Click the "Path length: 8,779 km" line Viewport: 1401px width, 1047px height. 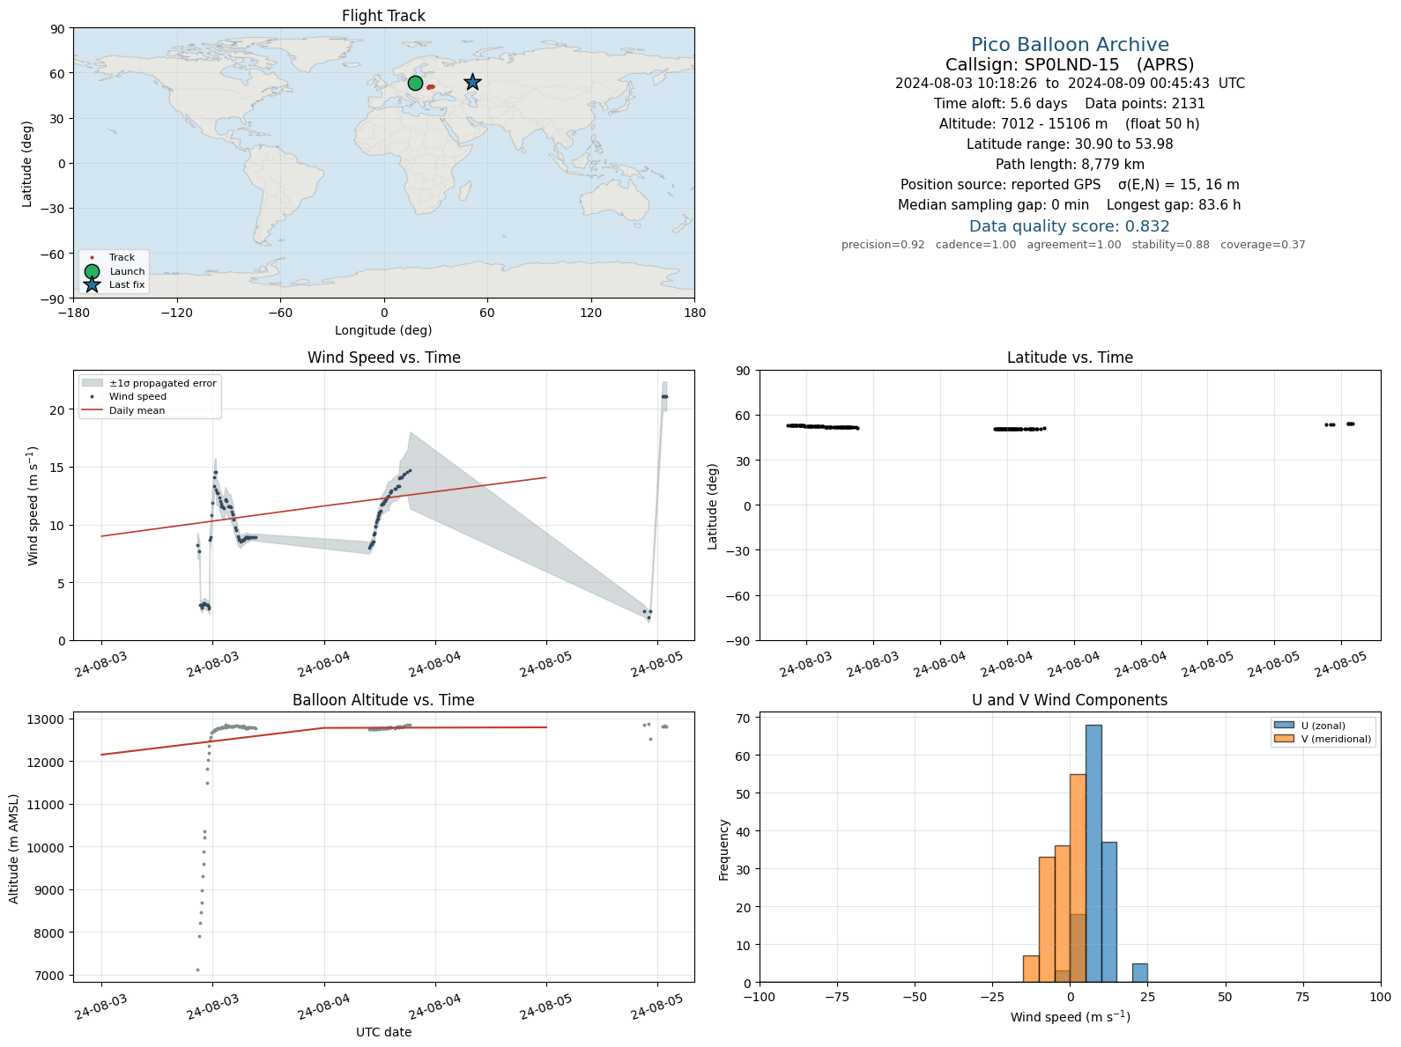1070,165
